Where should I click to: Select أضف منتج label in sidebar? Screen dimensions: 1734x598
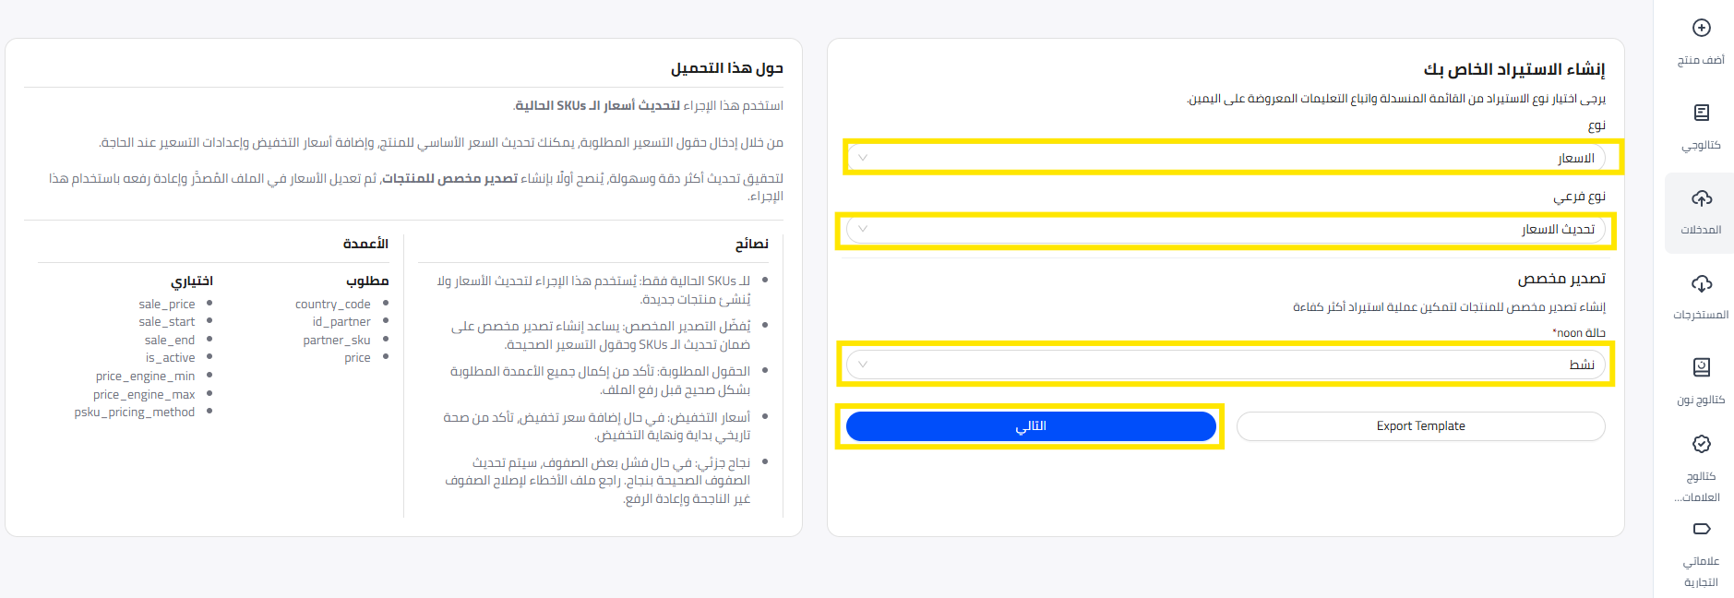[1701, 60]
